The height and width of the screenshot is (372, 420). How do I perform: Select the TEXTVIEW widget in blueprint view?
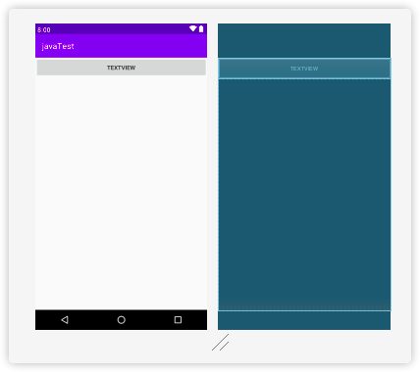(x=304, y=69)
